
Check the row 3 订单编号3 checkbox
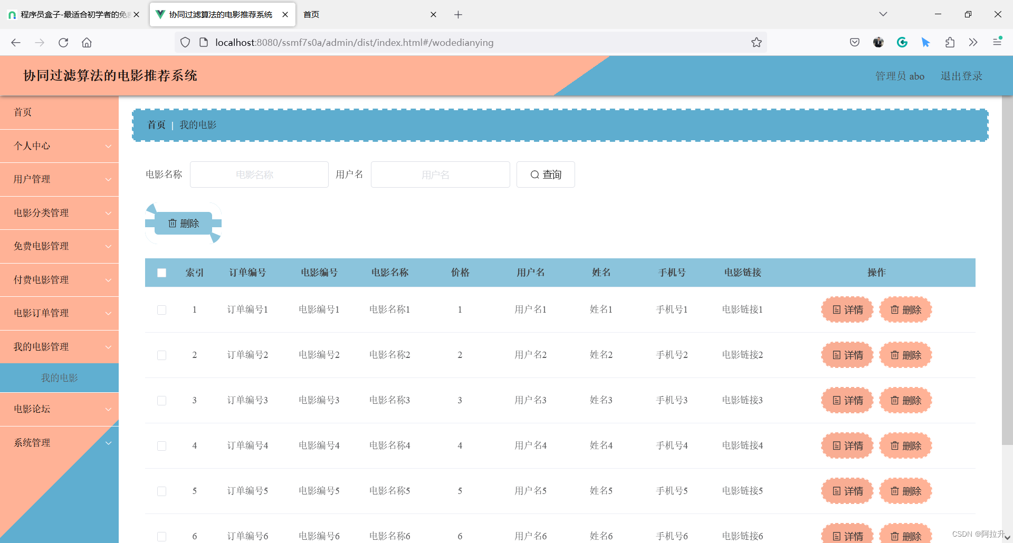(x=161, y=401)
